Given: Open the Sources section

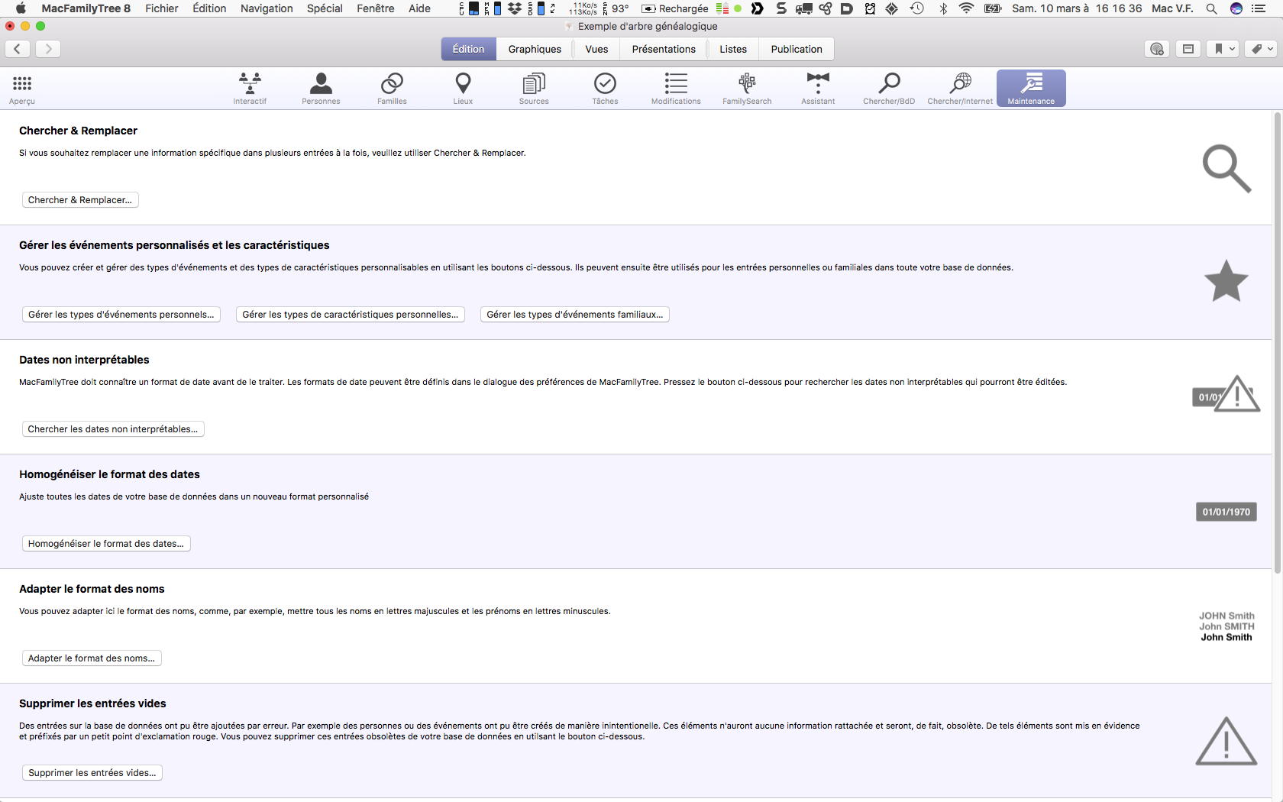Looking at the screenshot, I should [x=534, y=89].
